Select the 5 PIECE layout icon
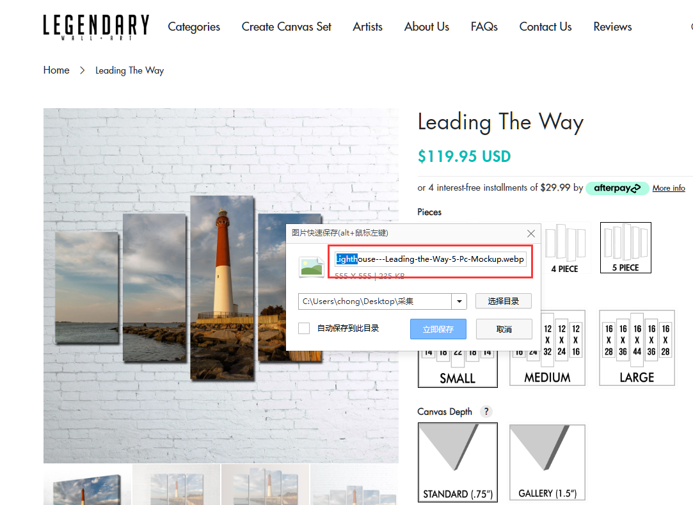The image size is (693, 505). [x=625, y=248]
